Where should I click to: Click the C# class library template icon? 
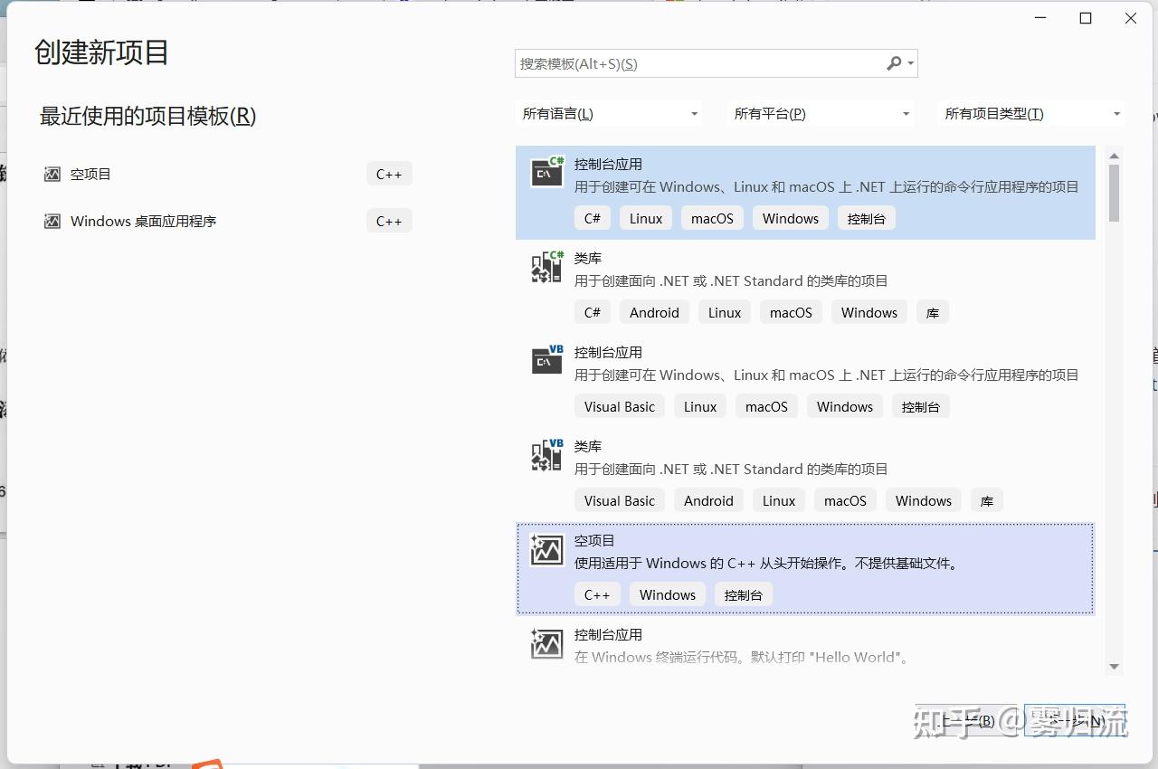pyautogui.click(x=546, y=266)
